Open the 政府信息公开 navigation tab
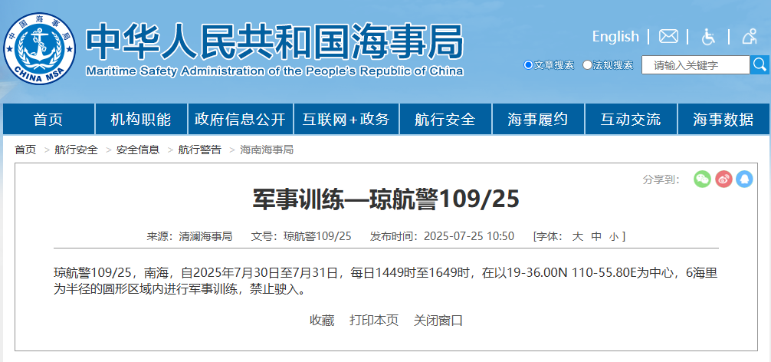 point(240,119)
